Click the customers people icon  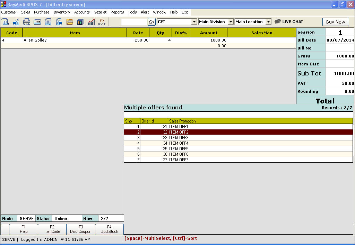tap(80, 22)
